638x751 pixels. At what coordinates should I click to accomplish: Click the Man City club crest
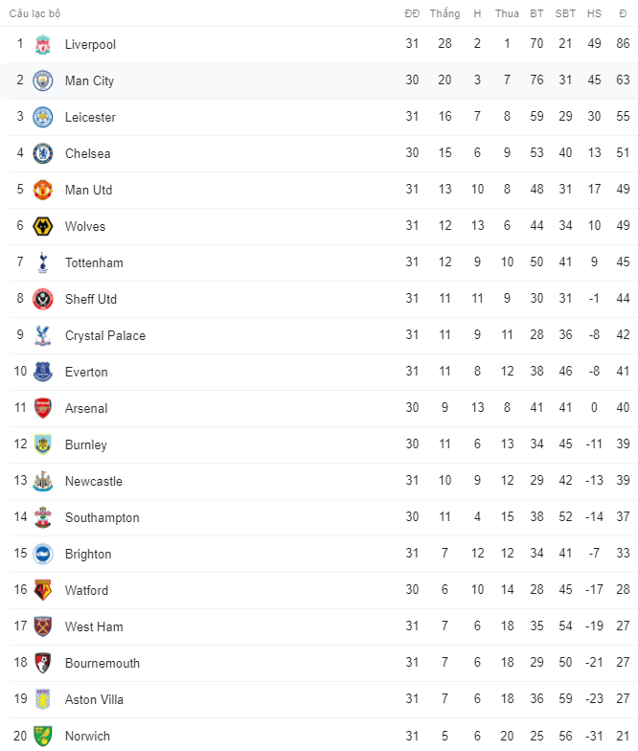[42, 81]
